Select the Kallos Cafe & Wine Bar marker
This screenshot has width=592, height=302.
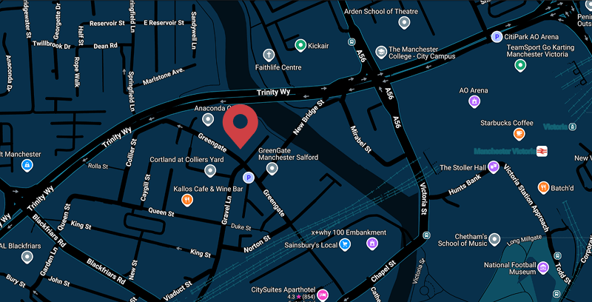coord(187,199)
